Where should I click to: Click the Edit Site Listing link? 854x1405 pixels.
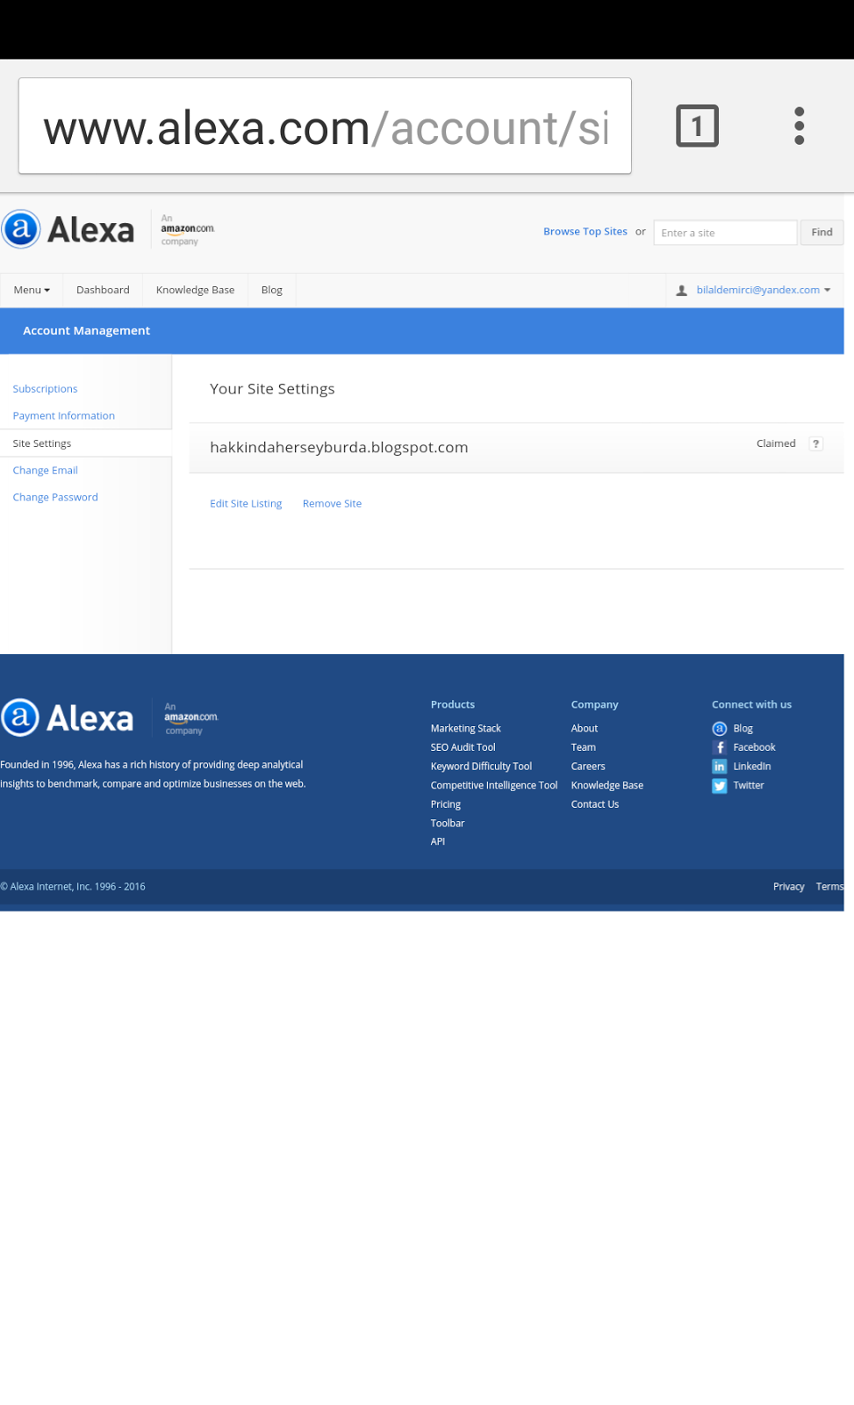pos(246,504)
